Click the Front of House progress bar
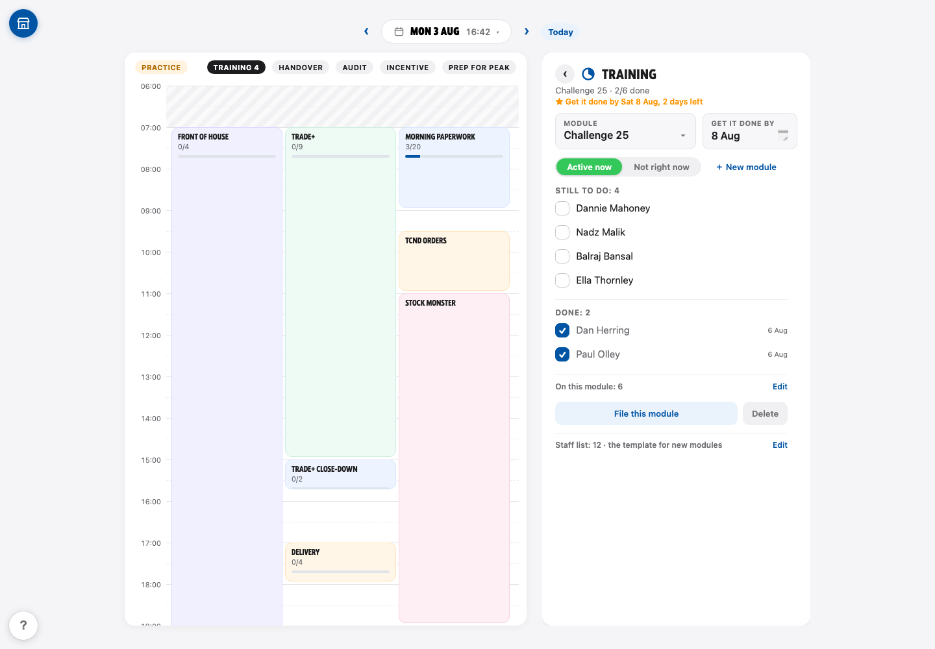This screenshot has height=649, width=935. [227, 156]
